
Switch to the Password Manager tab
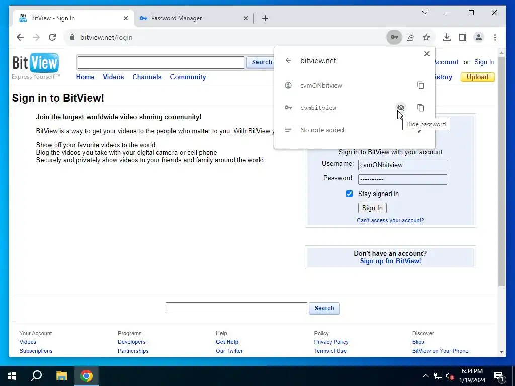pyautogui.click(x=194, y=18)
